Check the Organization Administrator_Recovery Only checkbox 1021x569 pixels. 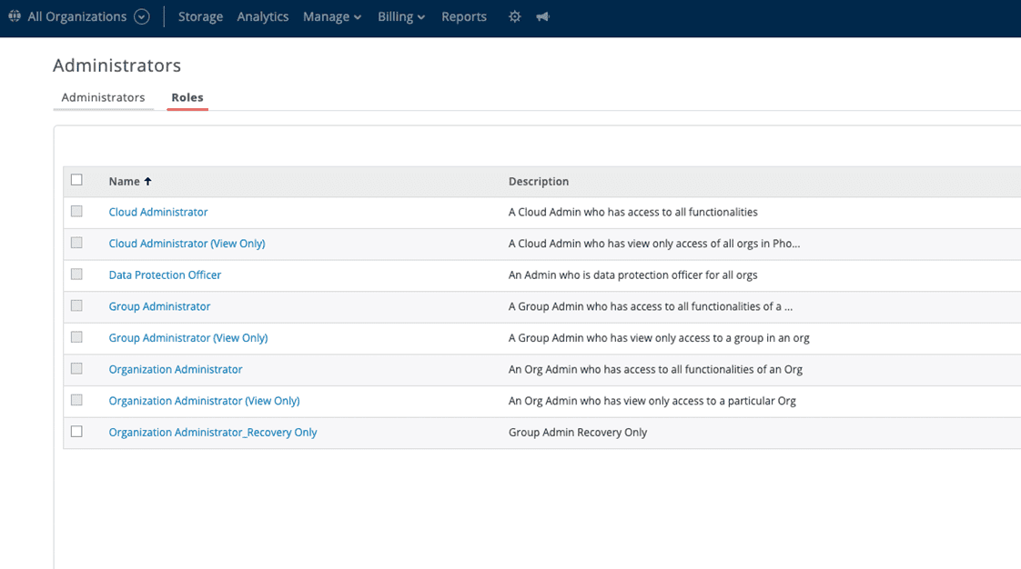[x=76, y=432]
